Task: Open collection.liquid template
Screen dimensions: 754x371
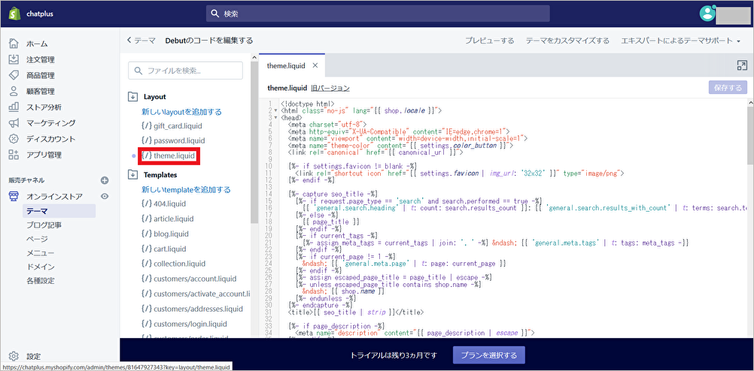Action: 173,264
